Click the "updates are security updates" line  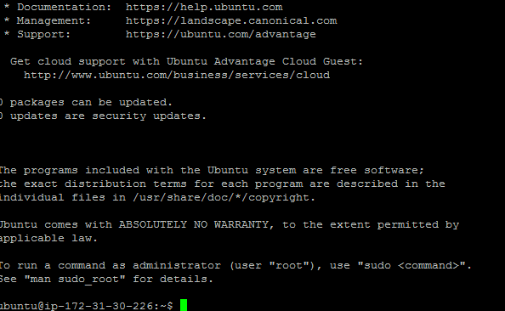pos(103,116)
